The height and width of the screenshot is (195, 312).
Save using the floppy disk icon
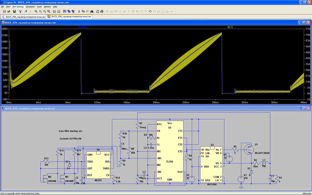[x=14, y=11]
